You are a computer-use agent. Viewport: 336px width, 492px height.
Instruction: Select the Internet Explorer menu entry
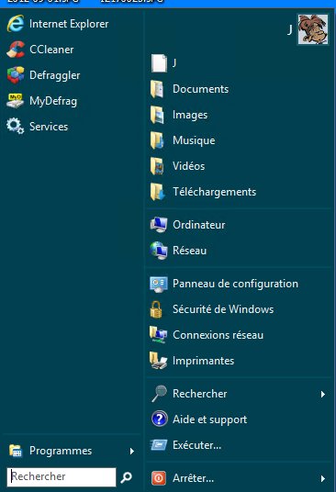point(73,24)
